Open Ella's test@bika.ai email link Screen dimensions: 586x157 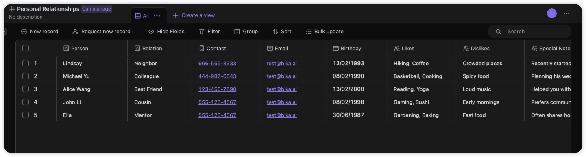pos(282,115)
